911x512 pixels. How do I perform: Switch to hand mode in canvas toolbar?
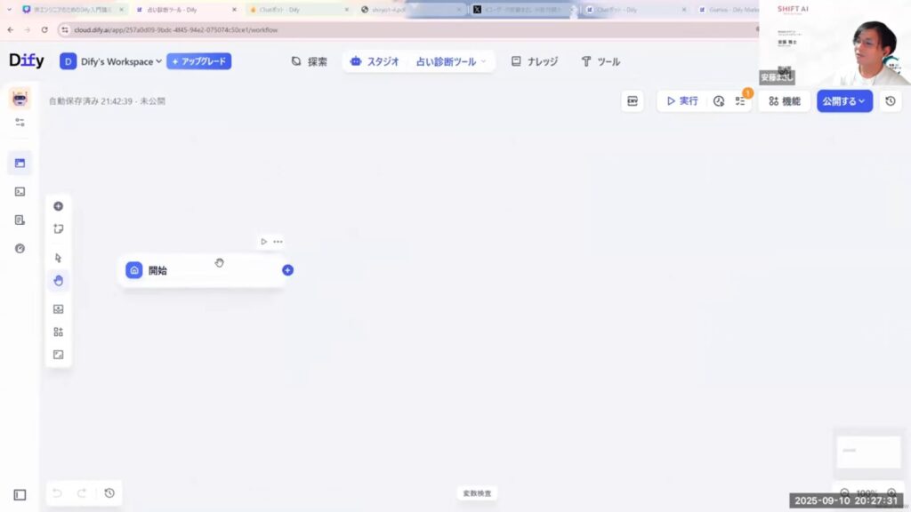tap(59, 281)
